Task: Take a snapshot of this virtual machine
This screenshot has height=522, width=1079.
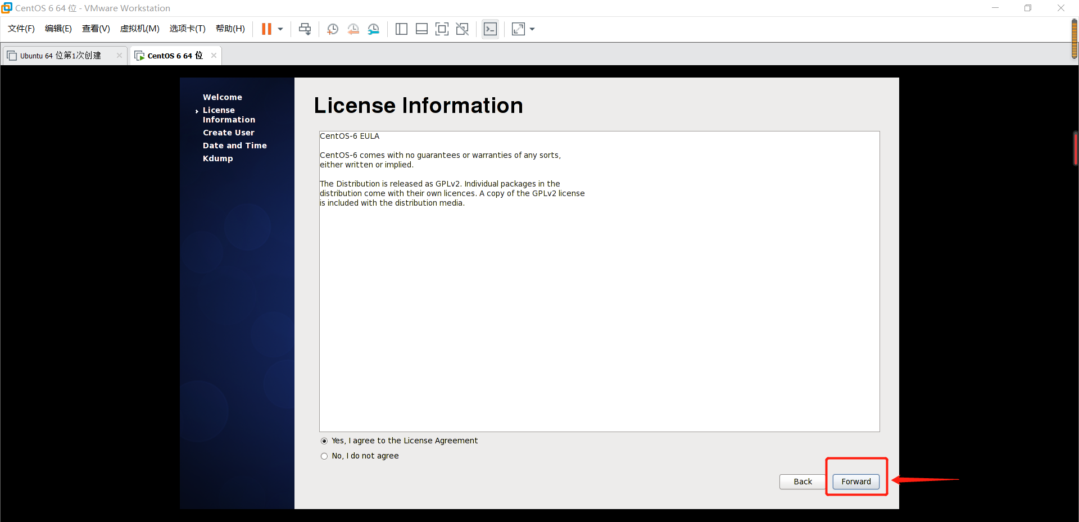Action: (x=333, y=29)
